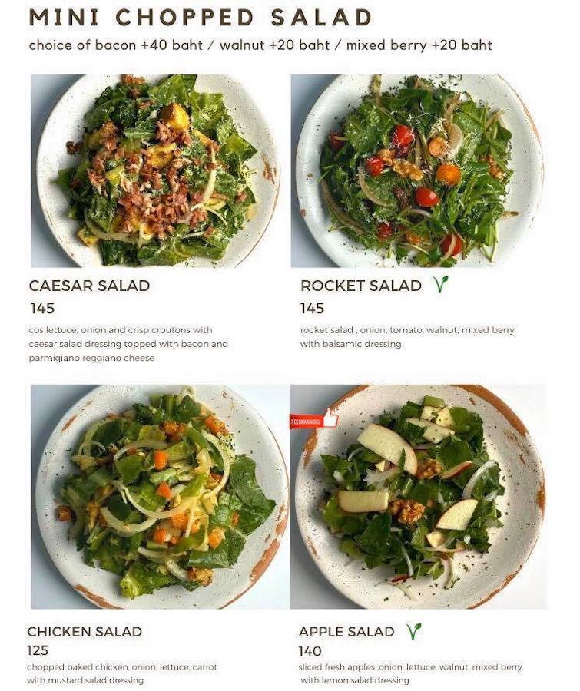Viewport: 580px width, 691px height.
Task: Open the Chicken Salad photo
Action: [159, 497]
